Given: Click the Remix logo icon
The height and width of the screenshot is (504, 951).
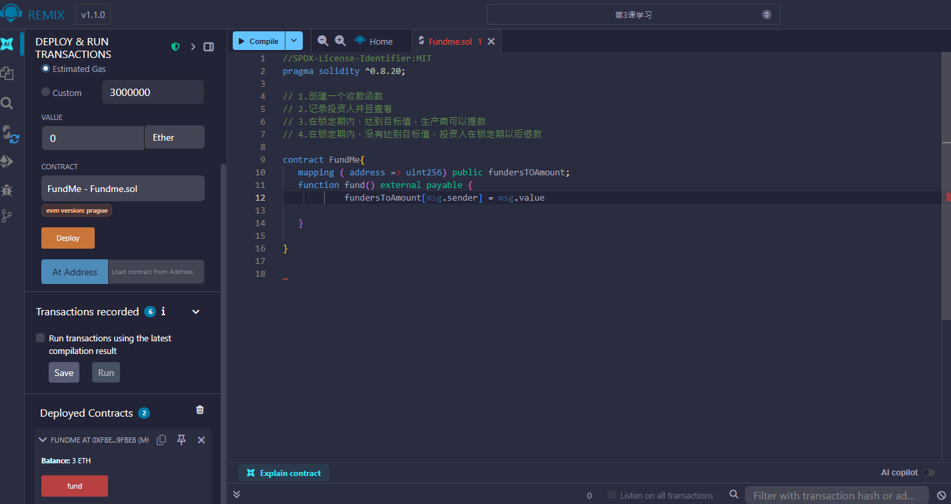Looking at the screenshot, I should 11,13.
